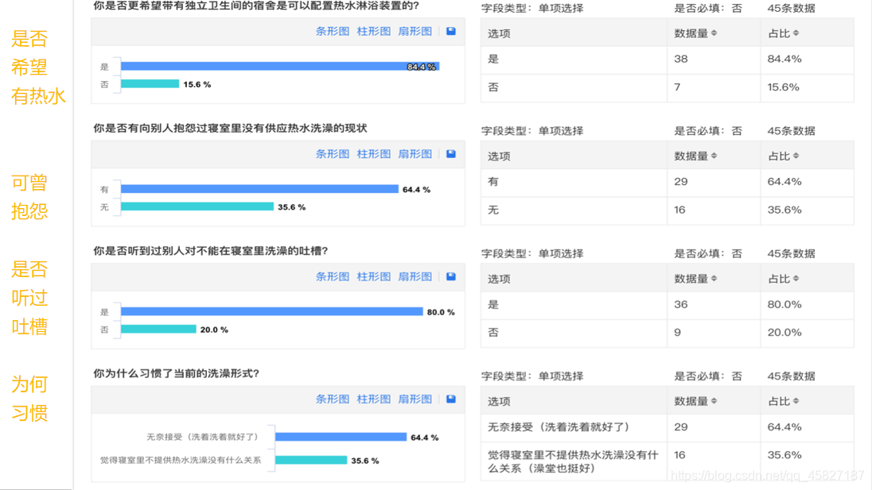Save the 吐槽 question chart image
Viewport: 872px width, 490px height.
(450, 276)
